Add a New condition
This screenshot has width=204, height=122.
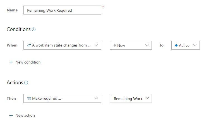[28, 62]
